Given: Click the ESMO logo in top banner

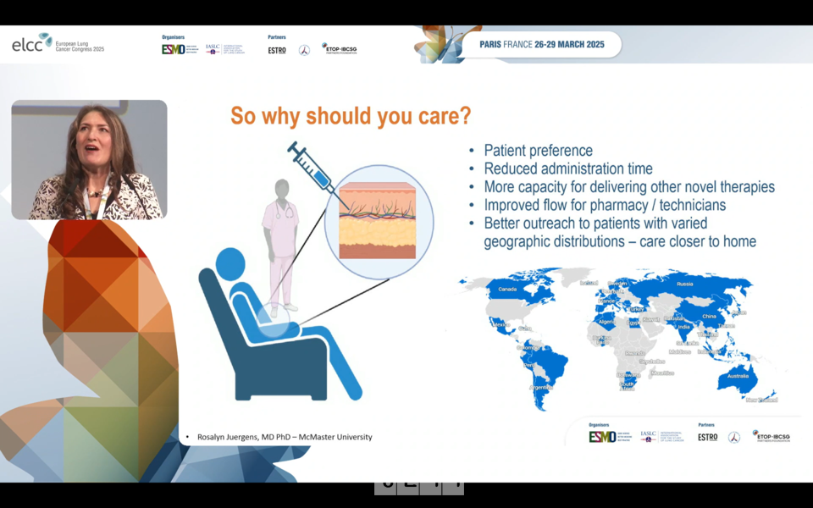Looking at the screenshot, I should tap(174, 49).
